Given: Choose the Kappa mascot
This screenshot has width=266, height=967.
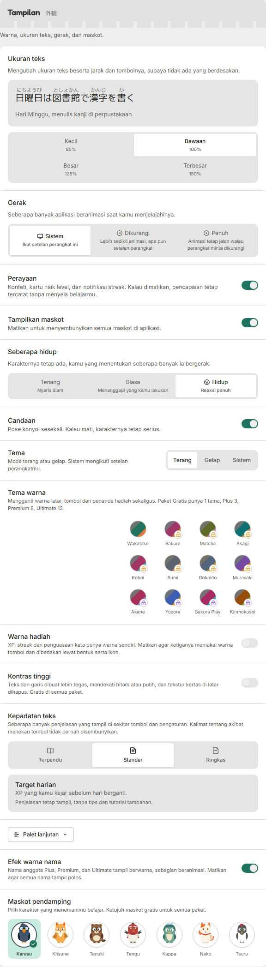Looking at the screenshot, I should [169, 939].
